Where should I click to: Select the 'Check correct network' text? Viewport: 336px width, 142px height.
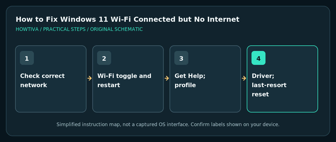coord(42,81)
